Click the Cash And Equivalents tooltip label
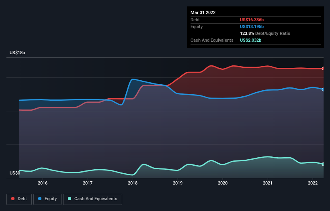The image size is (330, 211). [212, 40]
